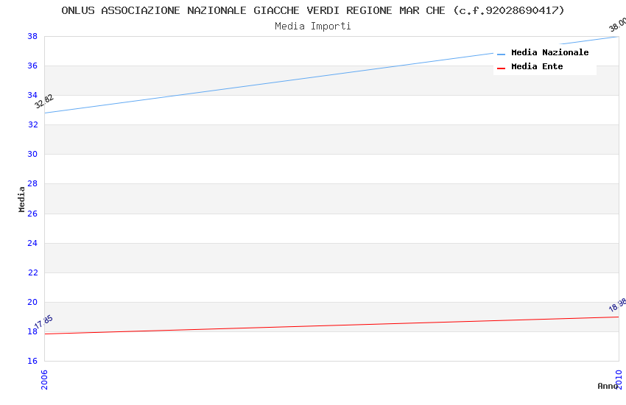Click the red Media Ente trend line
626x405 pixels.
tap(331, 325)
